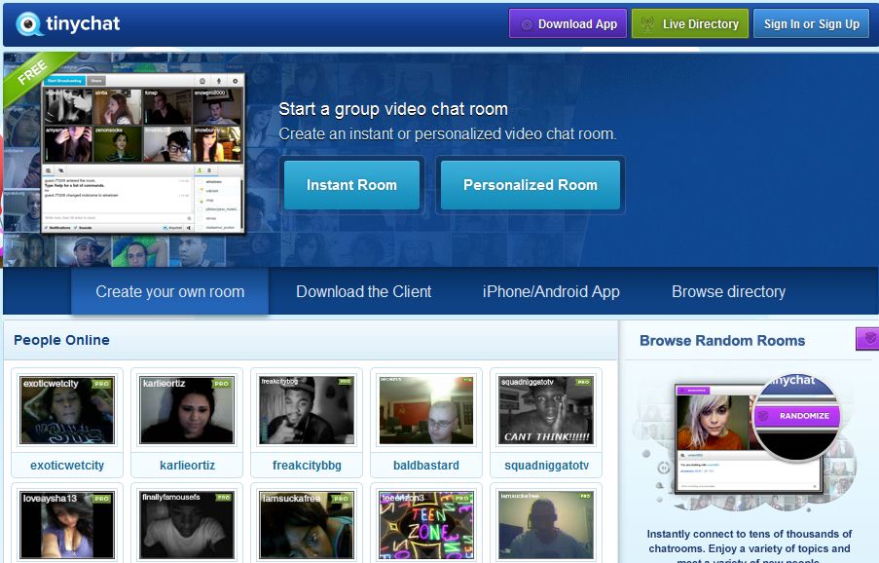Create a Personalized Room

coord(531,185)
